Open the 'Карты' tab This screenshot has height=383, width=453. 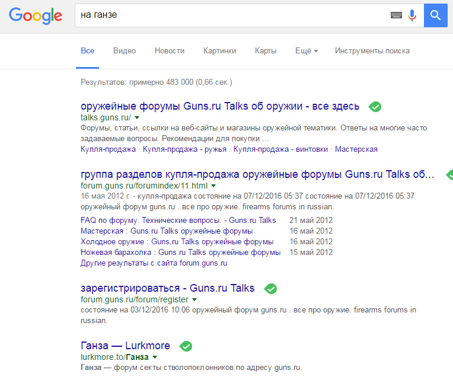click(266, 51)
